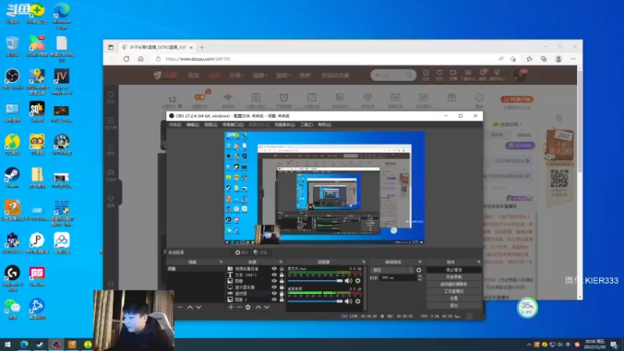
Task: Remove selected source with the minus icon
Action: tap(239, 307)
